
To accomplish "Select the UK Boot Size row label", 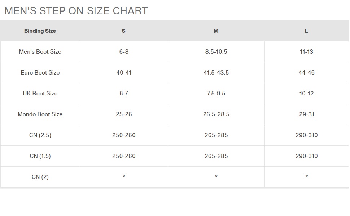I will (x=40, y=94).
